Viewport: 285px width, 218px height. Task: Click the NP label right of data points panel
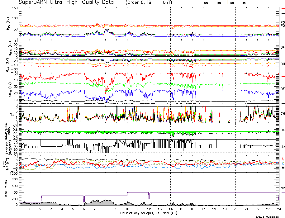pyautogui.click(x=283, y=188)
